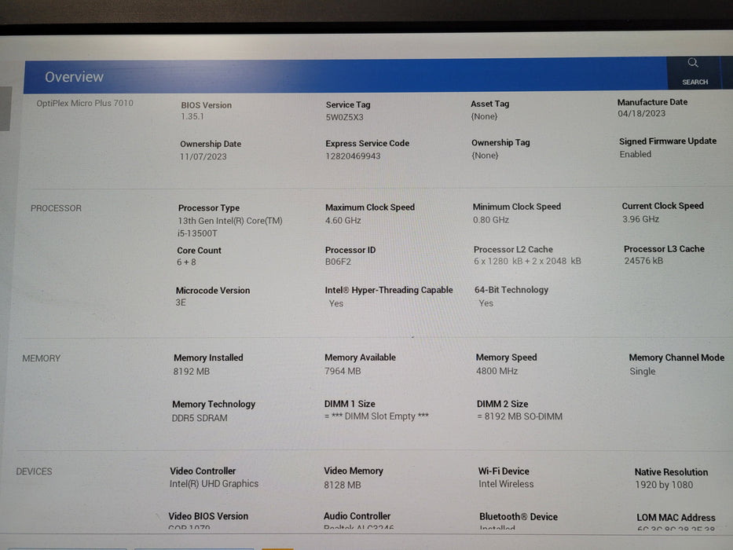Click Microcode Version value 3E
The height and width of the screenshot is (550, 733).
tap(181, 302)
